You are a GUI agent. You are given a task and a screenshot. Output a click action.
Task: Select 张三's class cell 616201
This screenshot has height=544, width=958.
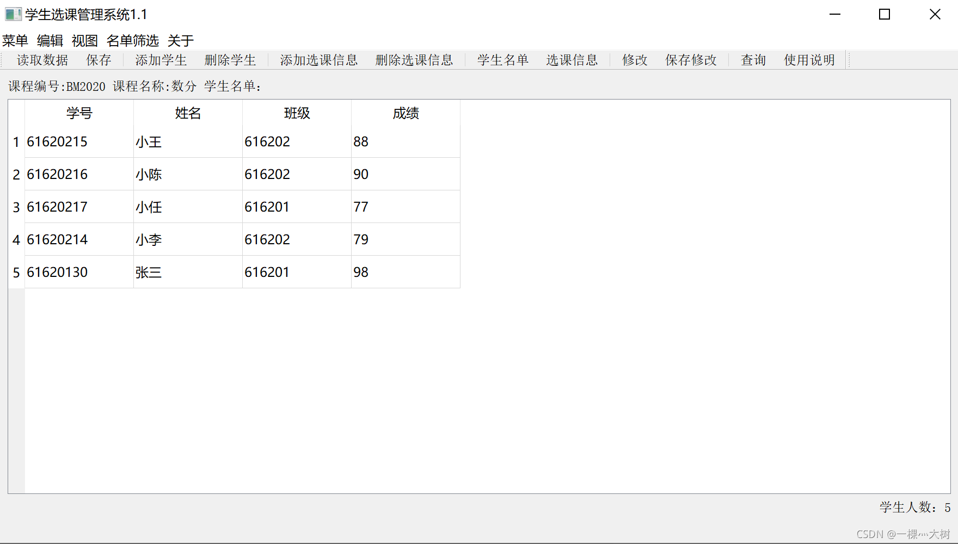[x=297, y=272]
